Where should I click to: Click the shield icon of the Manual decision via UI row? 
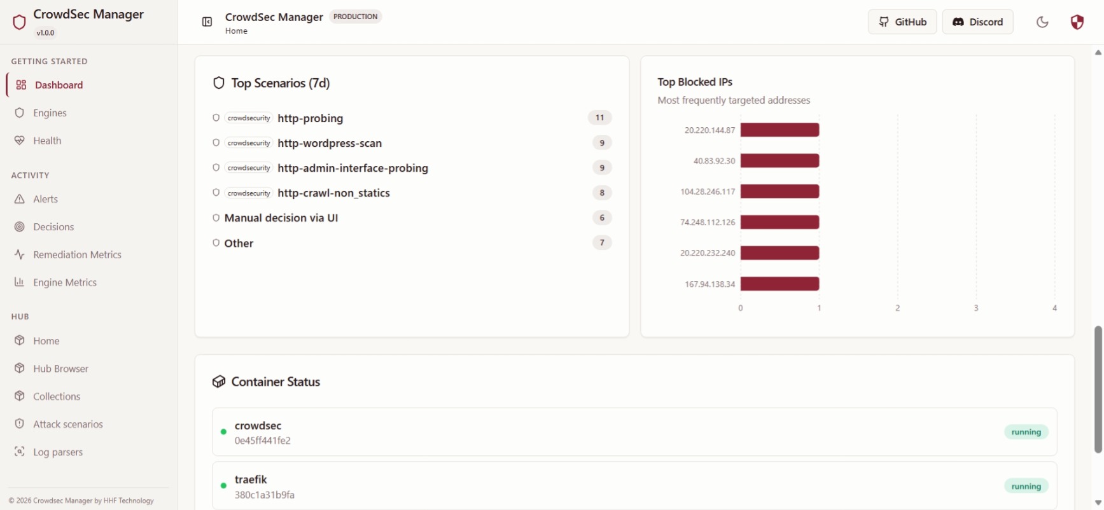coord(216,217)
